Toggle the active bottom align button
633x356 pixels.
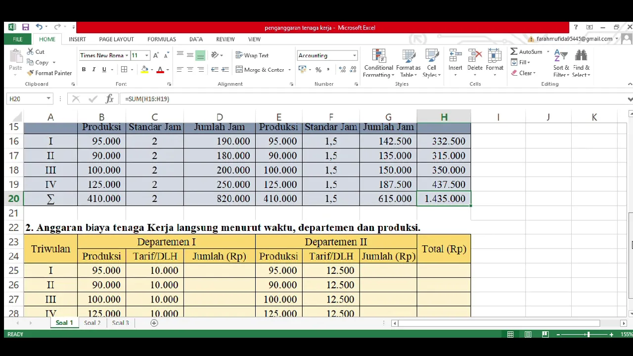click(200, 55)
